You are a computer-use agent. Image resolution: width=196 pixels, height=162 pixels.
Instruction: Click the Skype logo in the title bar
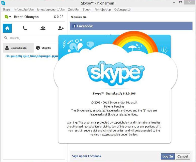pos(3,3)
